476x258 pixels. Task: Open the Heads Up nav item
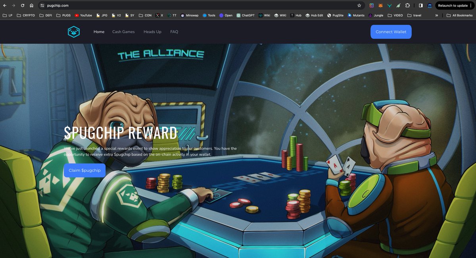(x=152, y=32)
